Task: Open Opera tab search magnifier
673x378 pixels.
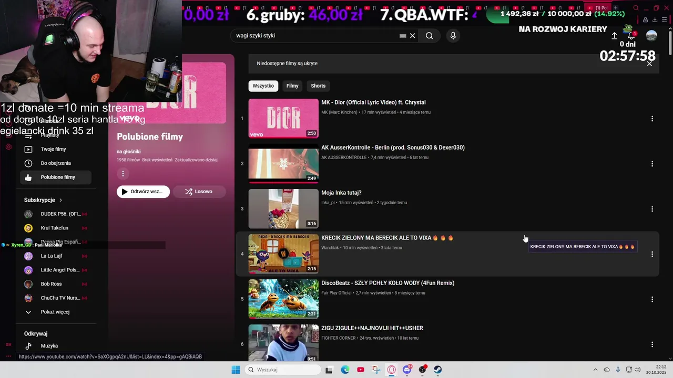Action: coord(636,8)
